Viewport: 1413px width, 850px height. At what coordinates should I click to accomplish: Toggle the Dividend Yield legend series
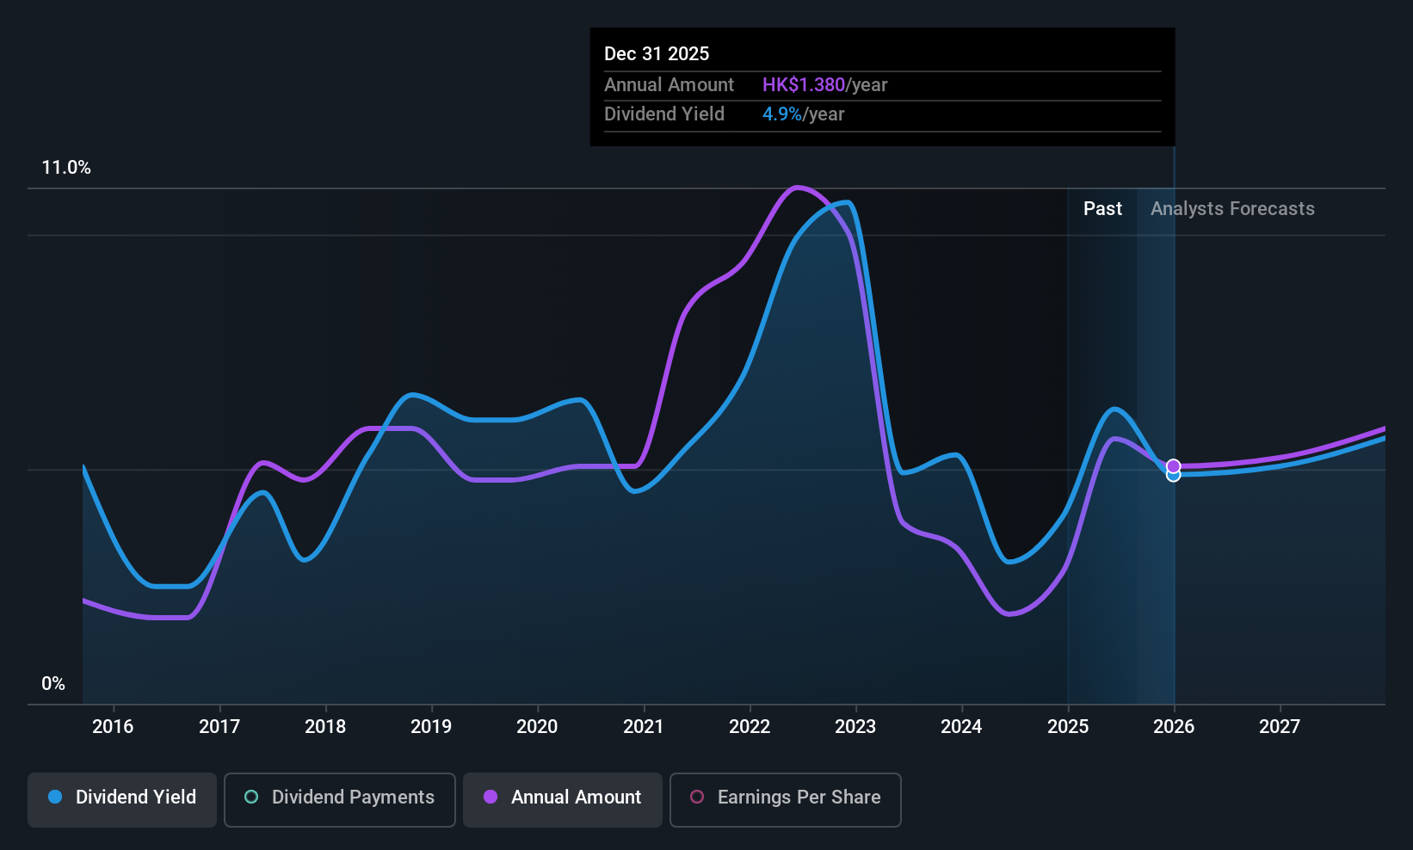122,800
